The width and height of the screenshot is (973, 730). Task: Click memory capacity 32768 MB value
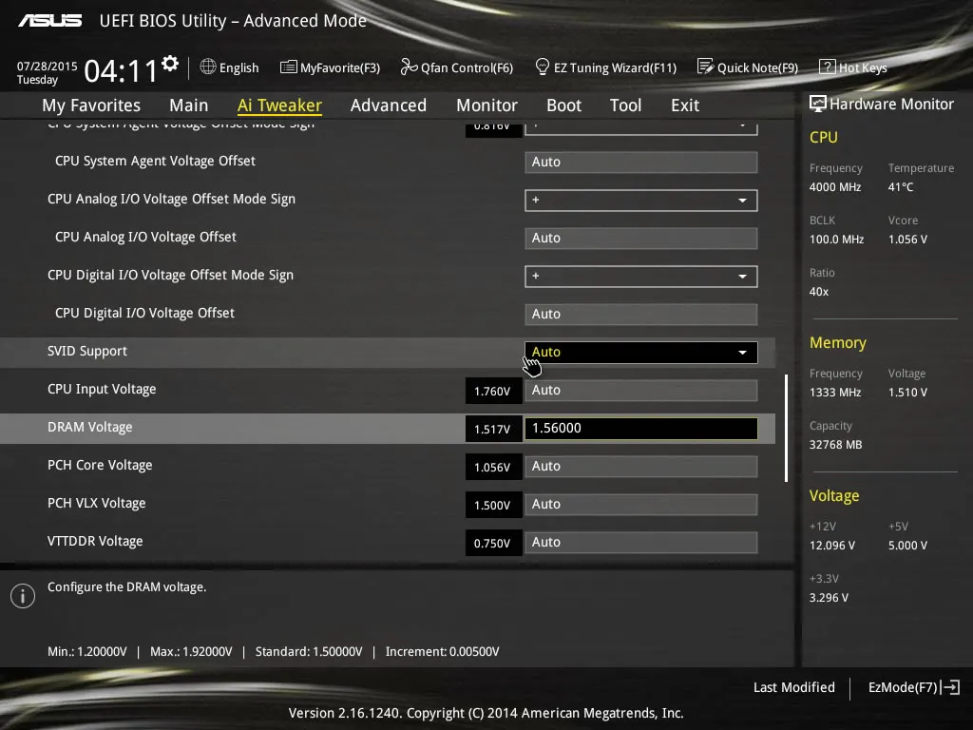pos(835,445)
